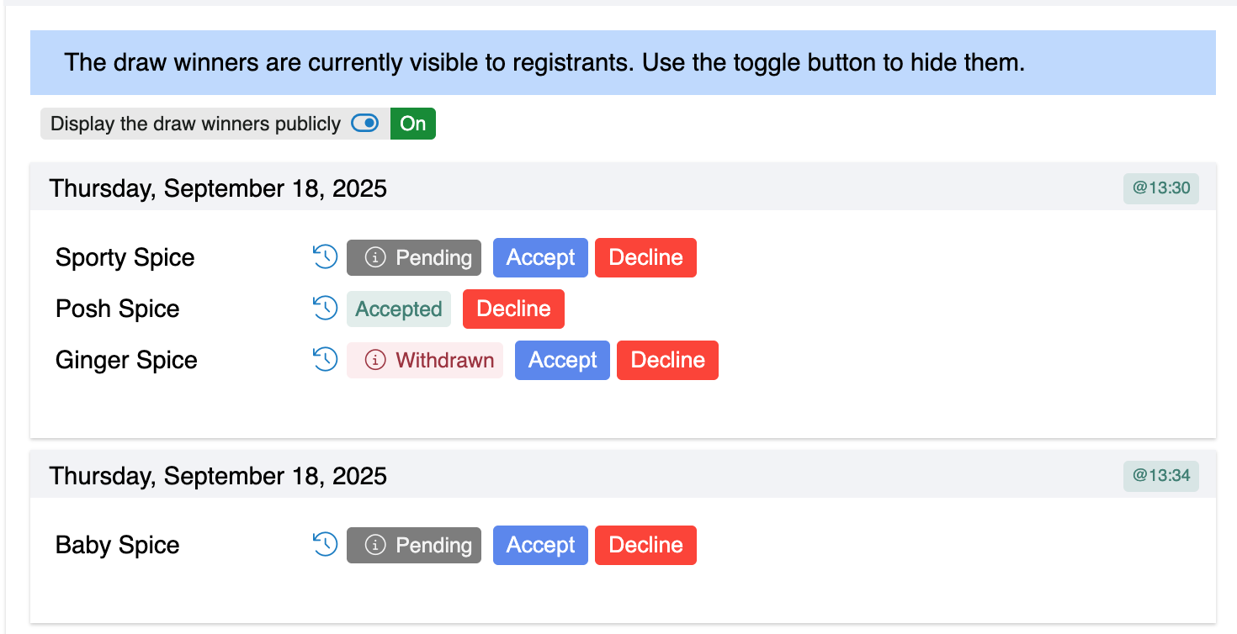Viewport: 1237px width, 634px height.
Task: Accept Ginger Spice's withdrawn entry
Action: (562, 360)
